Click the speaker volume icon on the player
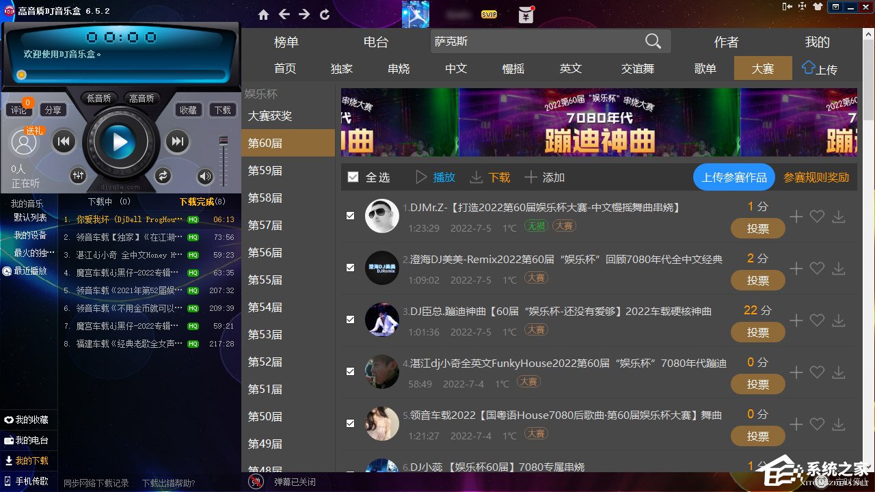The height and width of the screenshot is (492, 875). click(206, 176)
